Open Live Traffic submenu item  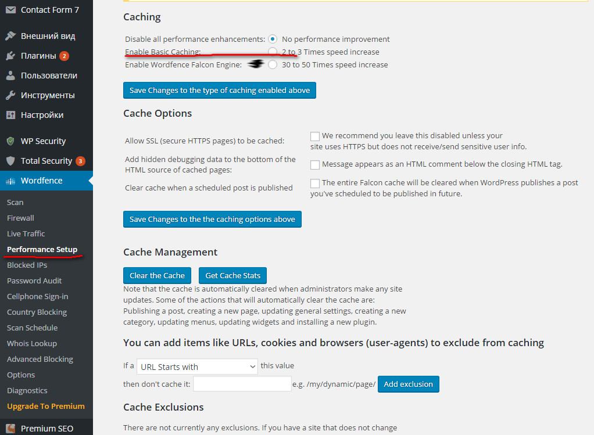point(26,233)
